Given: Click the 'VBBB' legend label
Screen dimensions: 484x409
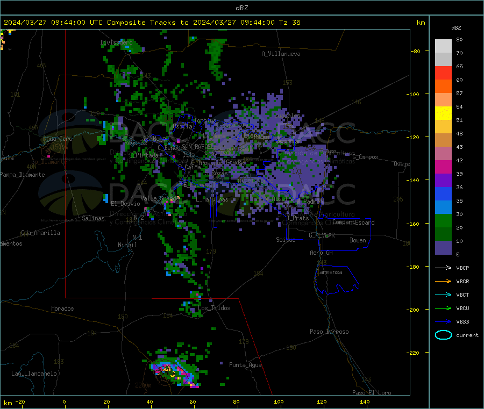Looking at the screenshot, I should pos(462,322).
